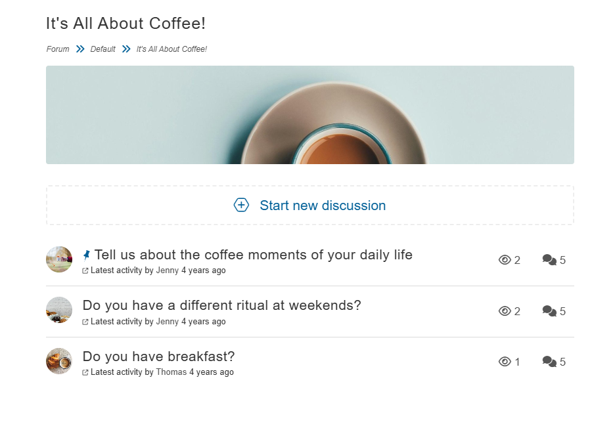Viewport: 615px width, 432px height.
Task: Click the external link icon under weekend ritual thread
Action: pos(85,322)
